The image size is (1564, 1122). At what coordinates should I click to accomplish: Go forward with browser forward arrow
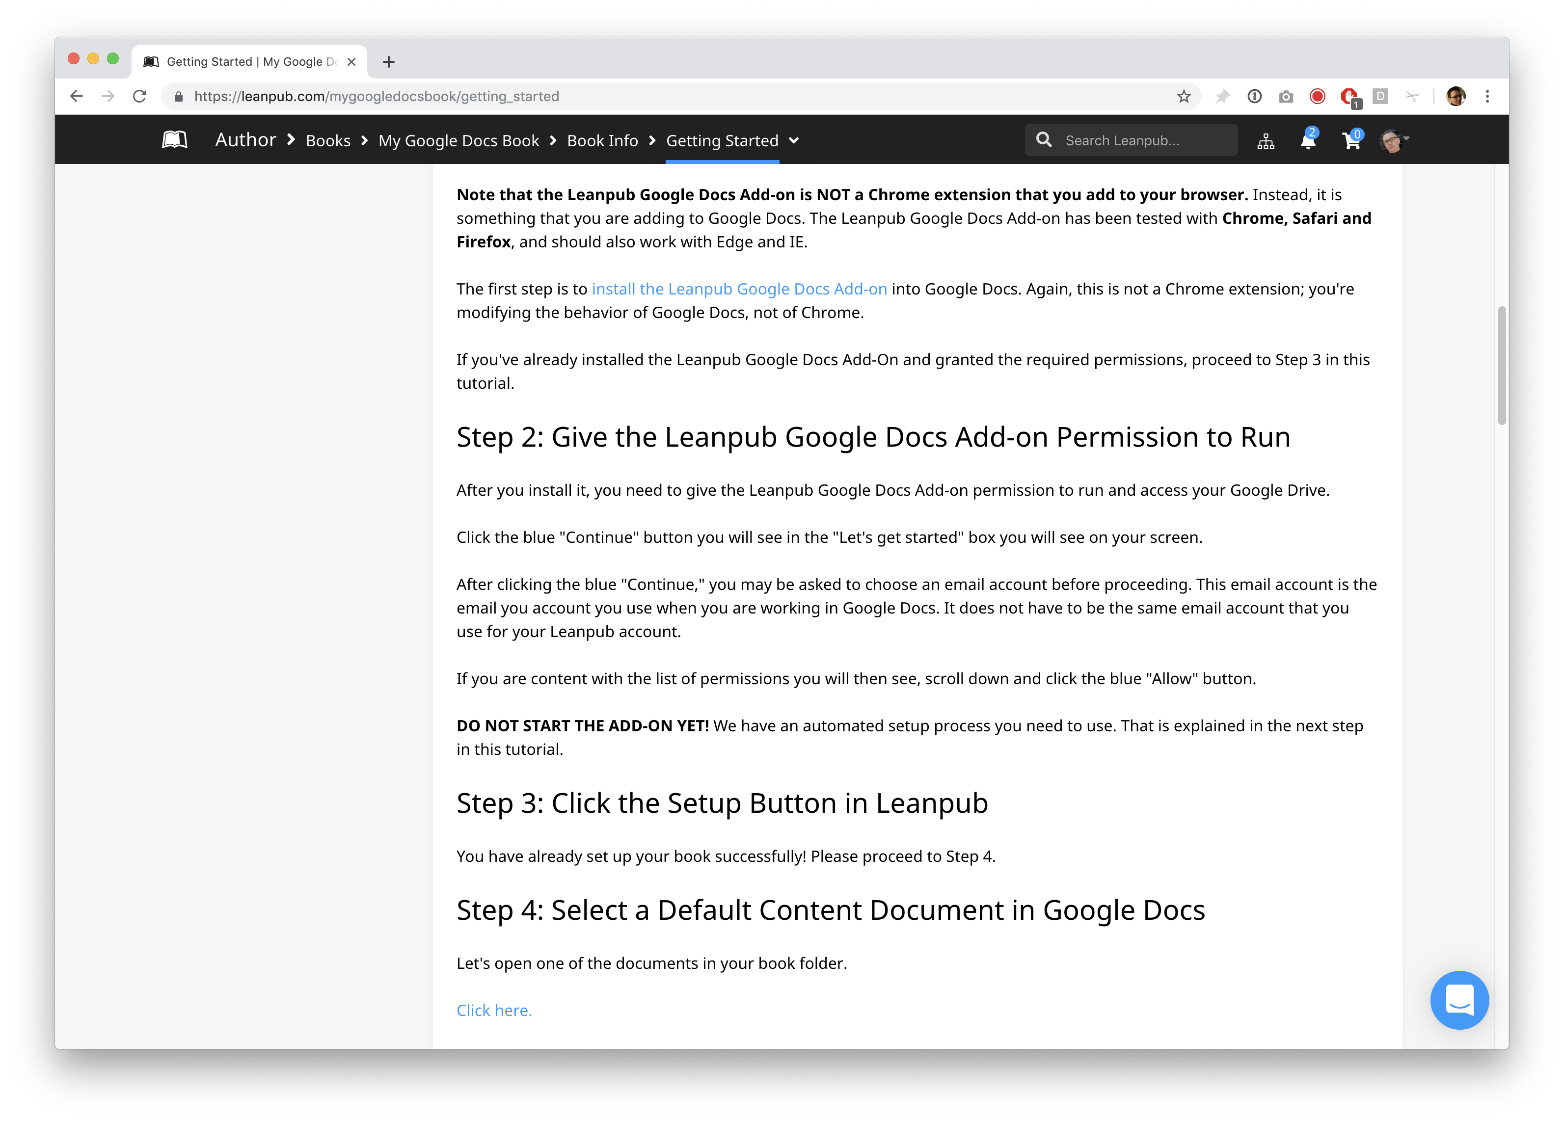coord(108,97)
